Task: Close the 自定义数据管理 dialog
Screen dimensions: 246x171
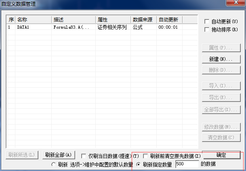Action: [236, 2]
